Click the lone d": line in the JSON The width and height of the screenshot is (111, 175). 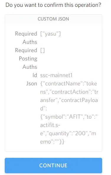(x=43, y=109)
